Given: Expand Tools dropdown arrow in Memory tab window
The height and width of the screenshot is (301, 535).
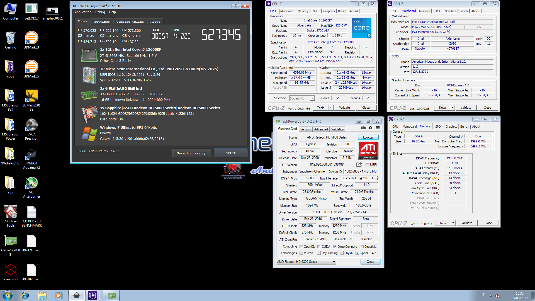Looking at the screenshot, I should (x=453, y=223).
